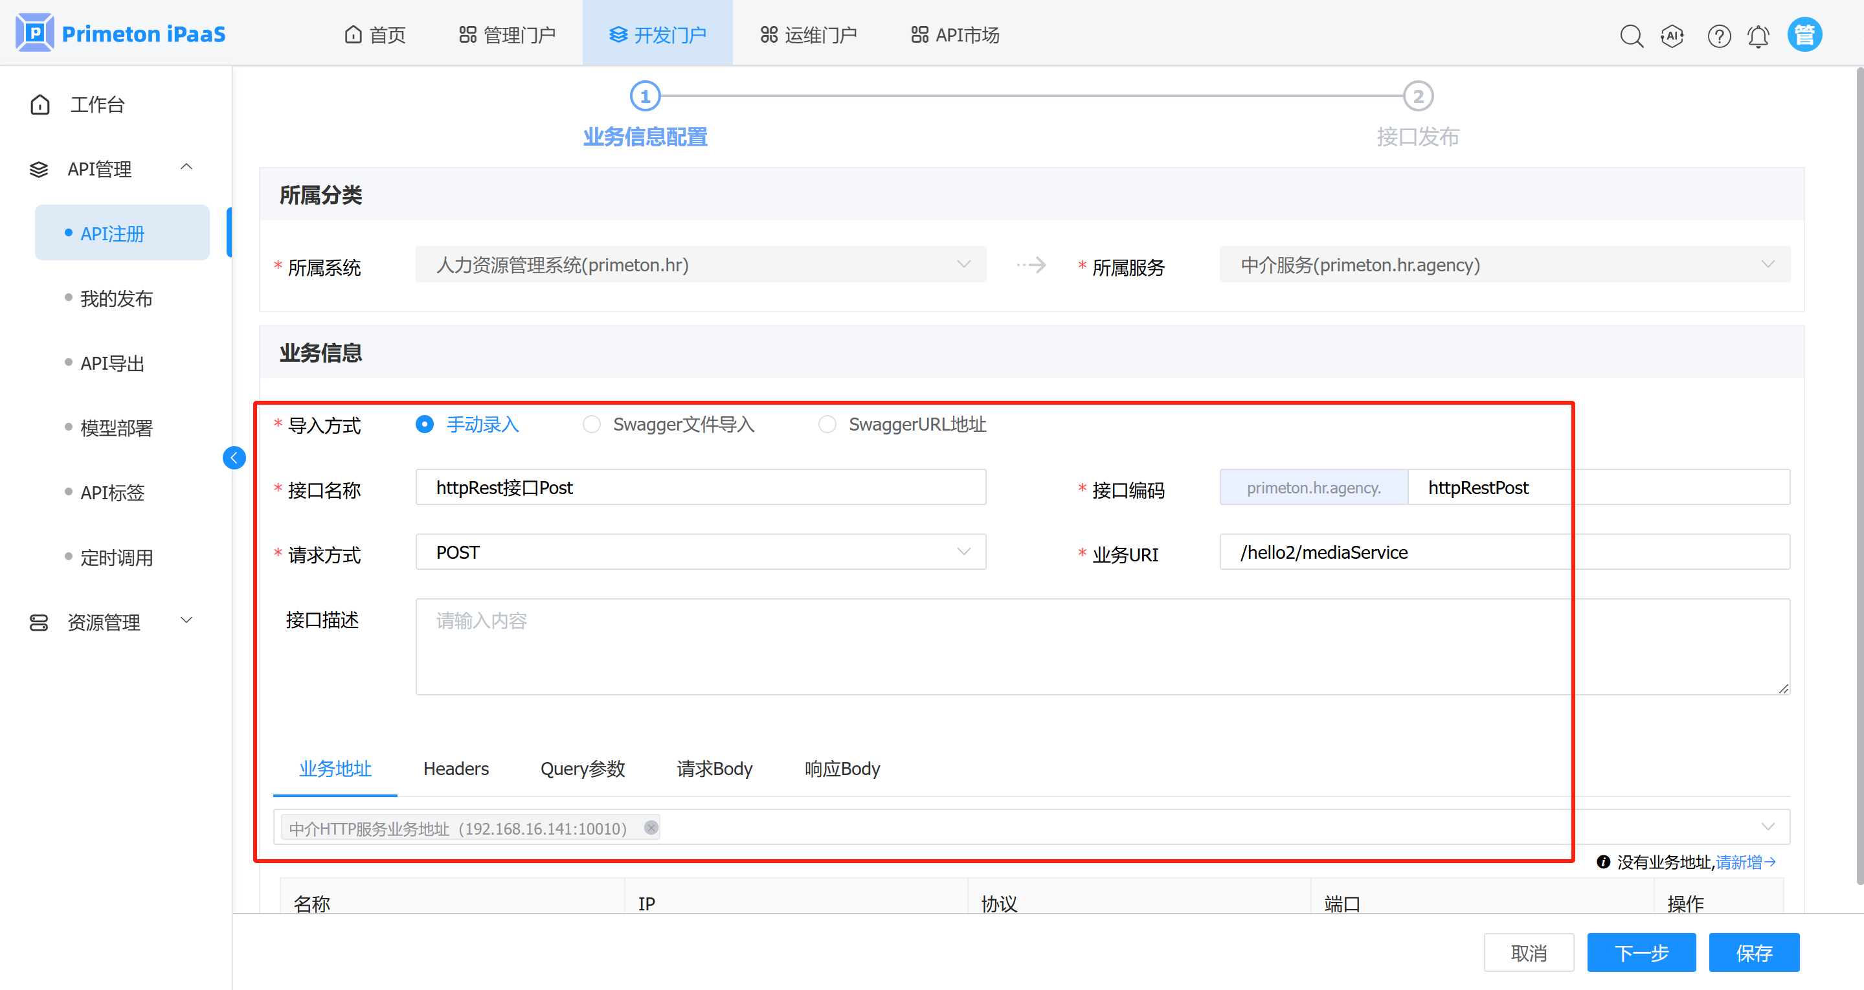Open the AI assistant icon
Screen dimensions: 1864x990
click(1672, 36)
